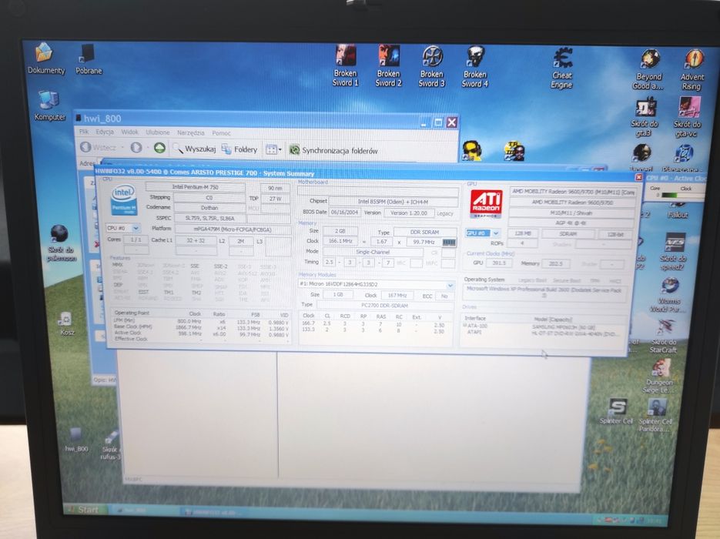This screenshot has height=539, width=720.
Task: Open the Narzędzia menu
Action: (x=190, y=132)
